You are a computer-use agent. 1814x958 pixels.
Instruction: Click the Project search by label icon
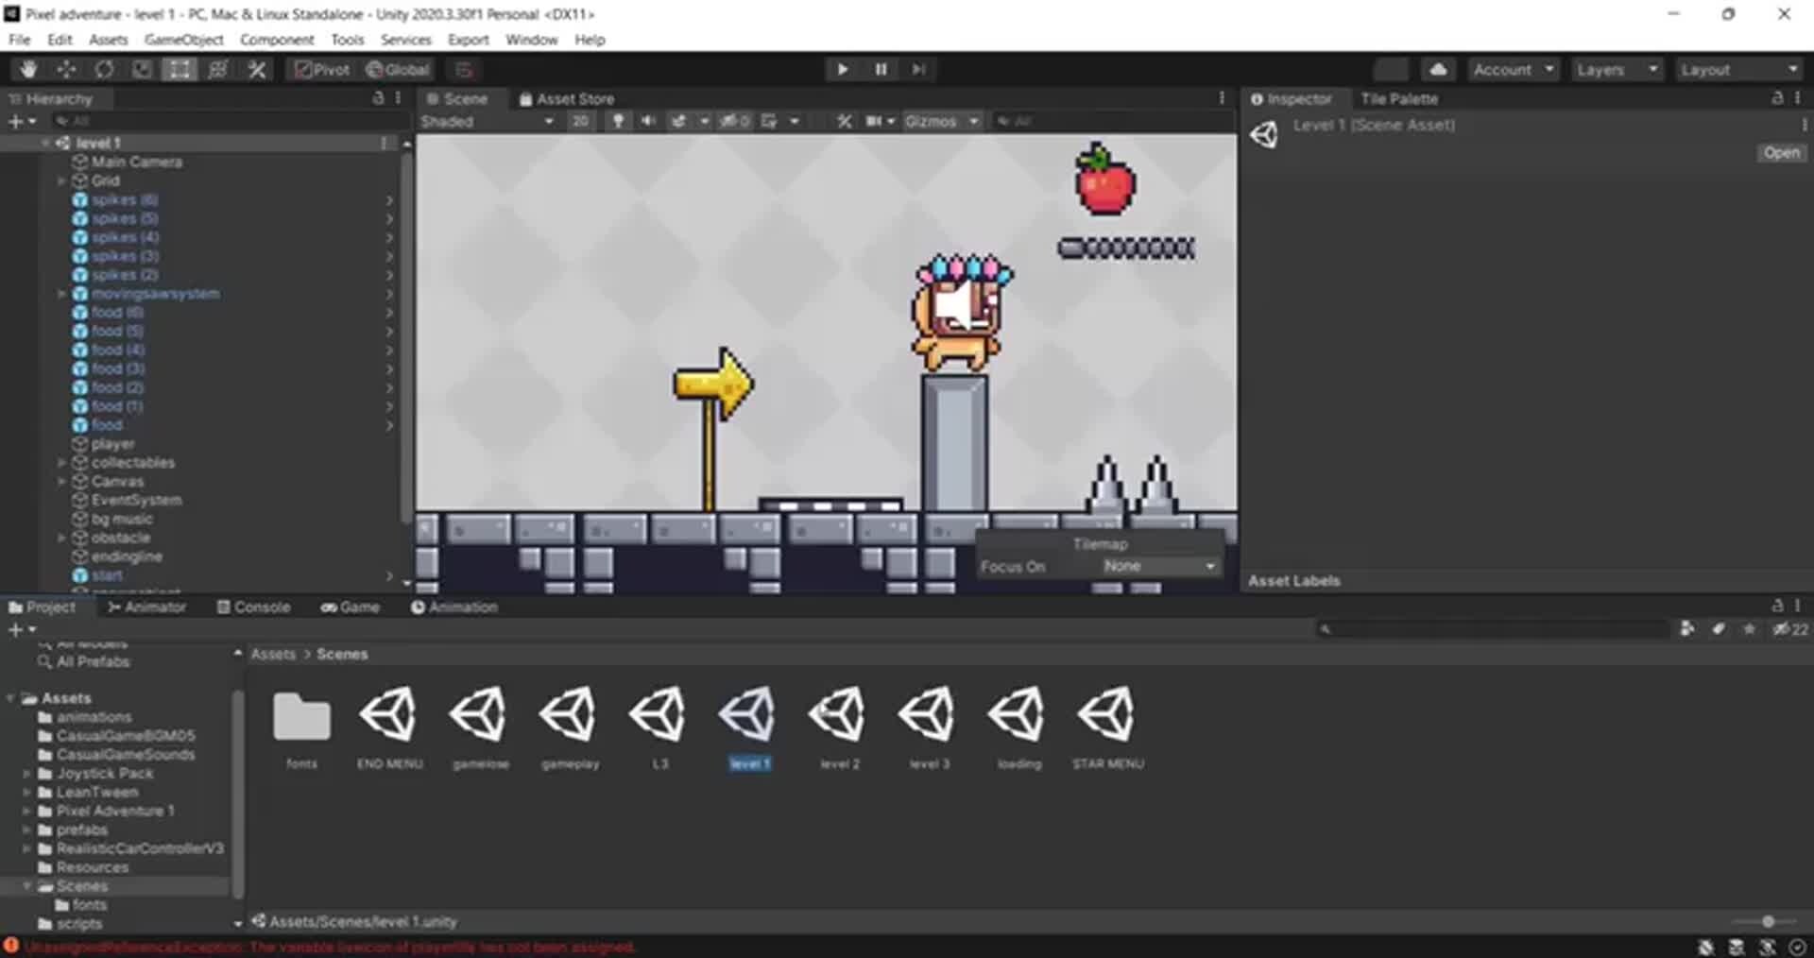pyautogui.click(x=1719, y=629)
